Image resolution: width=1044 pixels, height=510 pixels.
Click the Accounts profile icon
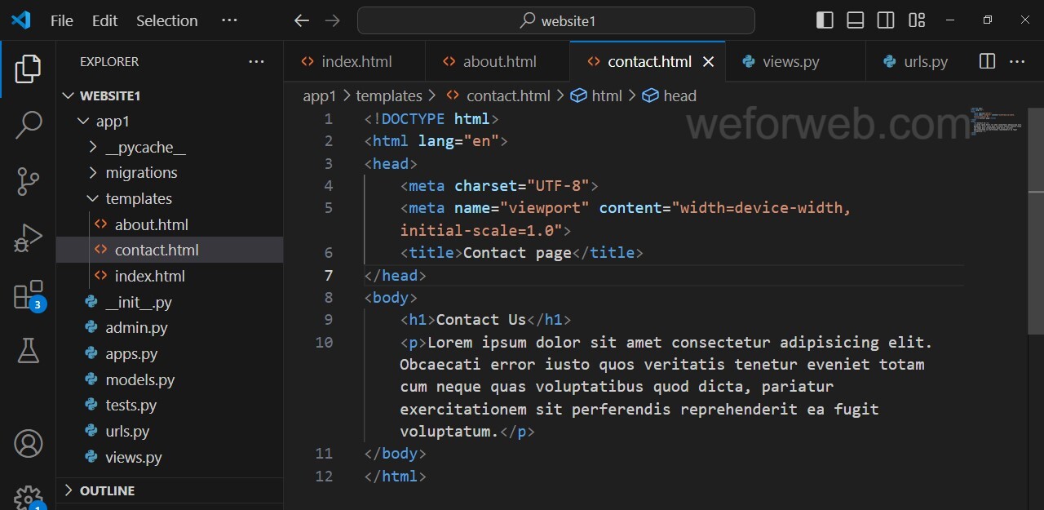[29, 444]
